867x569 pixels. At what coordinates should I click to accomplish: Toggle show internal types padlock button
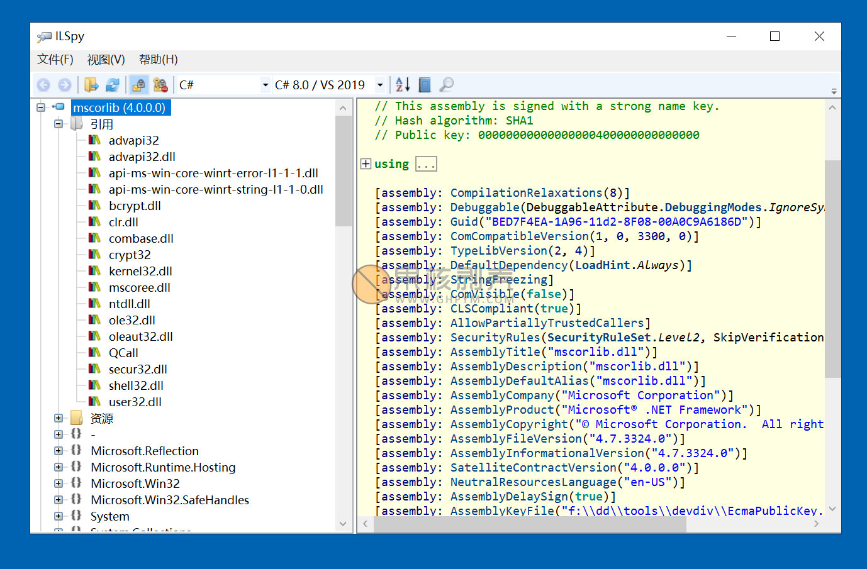point(138,85)
